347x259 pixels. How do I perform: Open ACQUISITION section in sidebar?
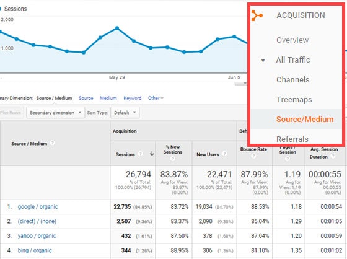pyautogui.click(x=301, y=15)
